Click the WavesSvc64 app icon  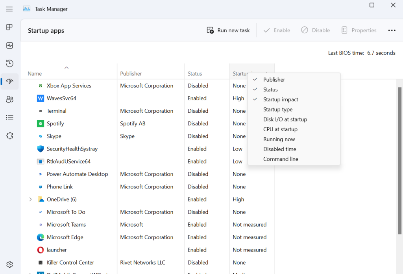coord(41,99)
